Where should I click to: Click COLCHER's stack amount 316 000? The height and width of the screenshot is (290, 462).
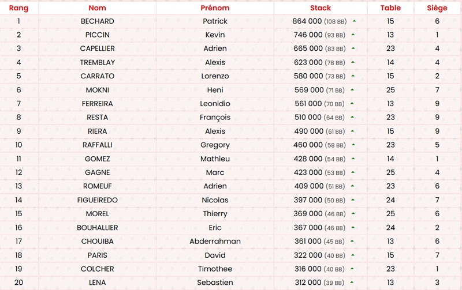(308, 269)
